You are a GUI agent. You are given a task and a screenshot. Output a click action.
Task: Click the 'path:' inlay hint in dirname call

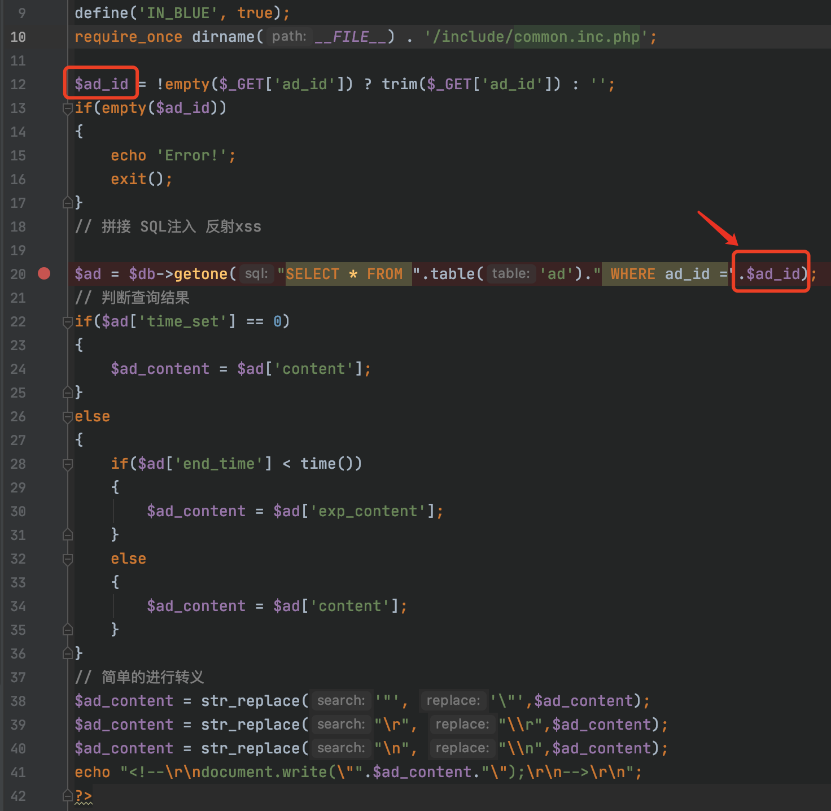pyautogui.click(x=288, y=37)
